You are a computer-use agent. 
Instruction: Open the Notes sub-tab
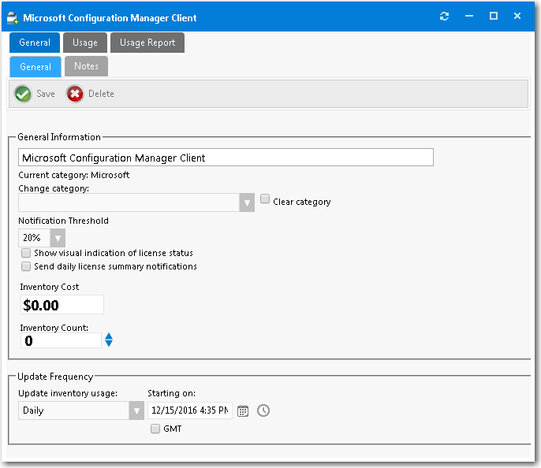coord(86,66)
